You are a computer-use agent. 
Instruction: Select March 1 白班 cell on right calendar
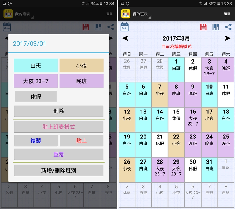click(x=176, y=70)
